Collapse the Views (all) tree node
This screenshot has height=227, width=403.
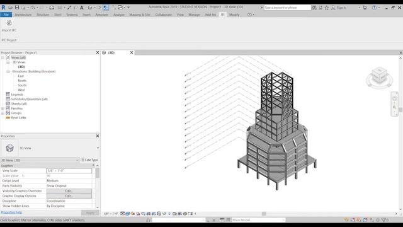(3, 57)
